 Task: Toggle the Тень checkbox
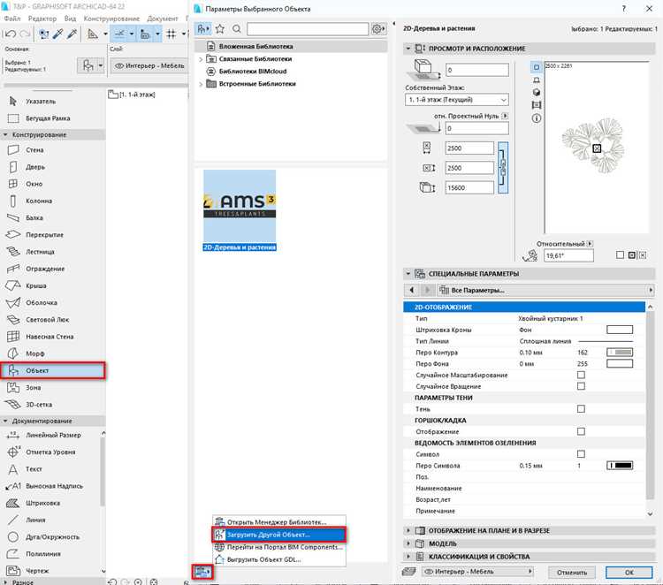coord(581,409)
